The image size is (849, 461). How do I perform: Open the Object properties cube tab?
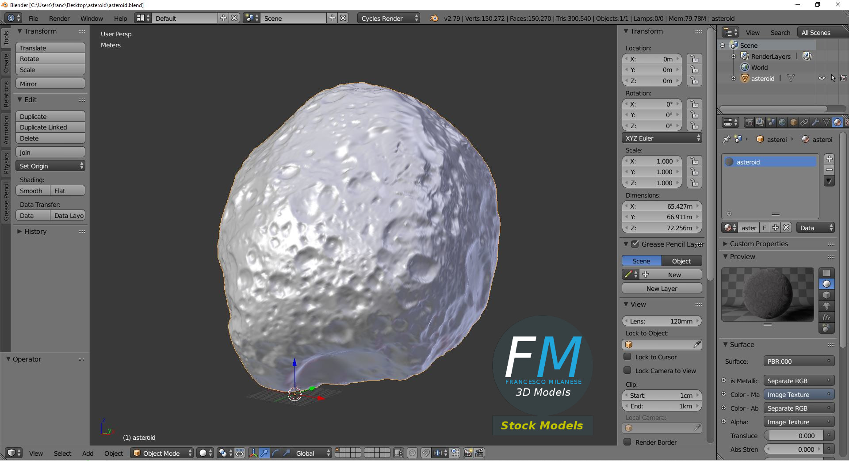click(793, 122)
